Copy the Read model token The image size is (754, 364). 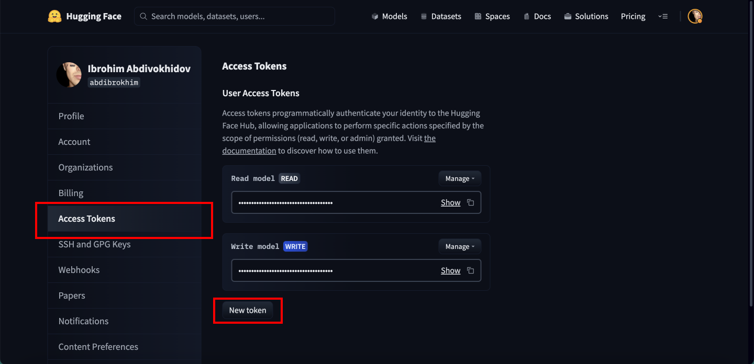pyautogui.click(x=470, y=203)
